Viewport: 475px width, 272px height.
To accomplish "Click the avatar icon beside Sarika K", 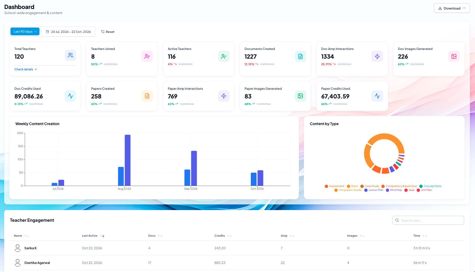I will [18, 248].
